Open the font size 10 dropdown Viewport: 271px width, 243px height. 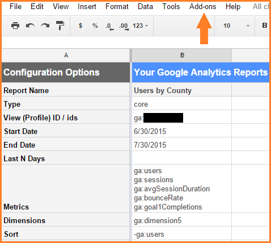pyautogui.click(x=236, y=26)
